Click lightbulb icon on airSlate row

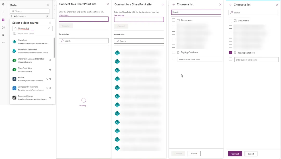(47, 79)
